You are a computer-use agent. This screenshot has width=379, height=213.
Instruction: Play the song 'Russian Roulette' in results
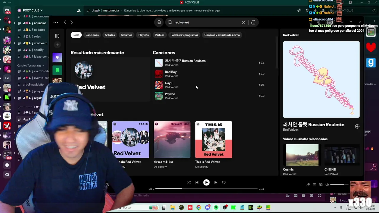[x=209, y=63]
